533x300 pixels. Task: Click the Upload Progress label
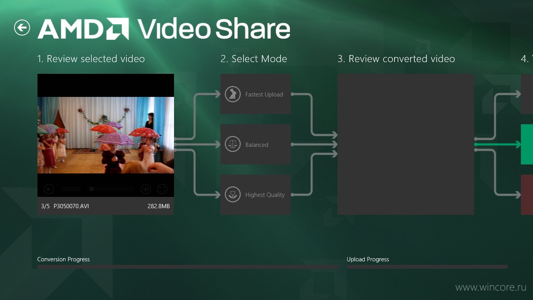tap(368, 259)
